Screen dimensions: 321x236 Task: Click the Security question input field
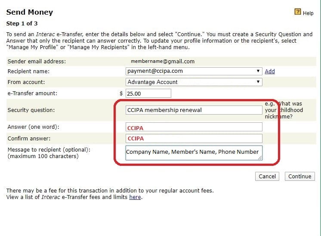coord(194,110)
